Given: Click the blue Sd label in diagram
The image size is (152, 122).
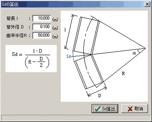Looking at the screenshot, I should 68,56.
